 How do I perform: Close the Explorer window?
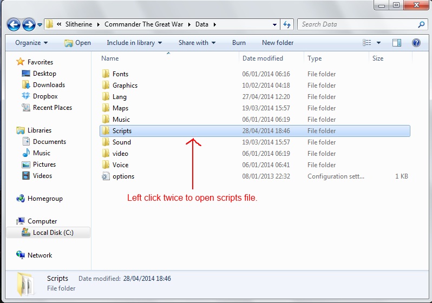[x=417, y=5]
